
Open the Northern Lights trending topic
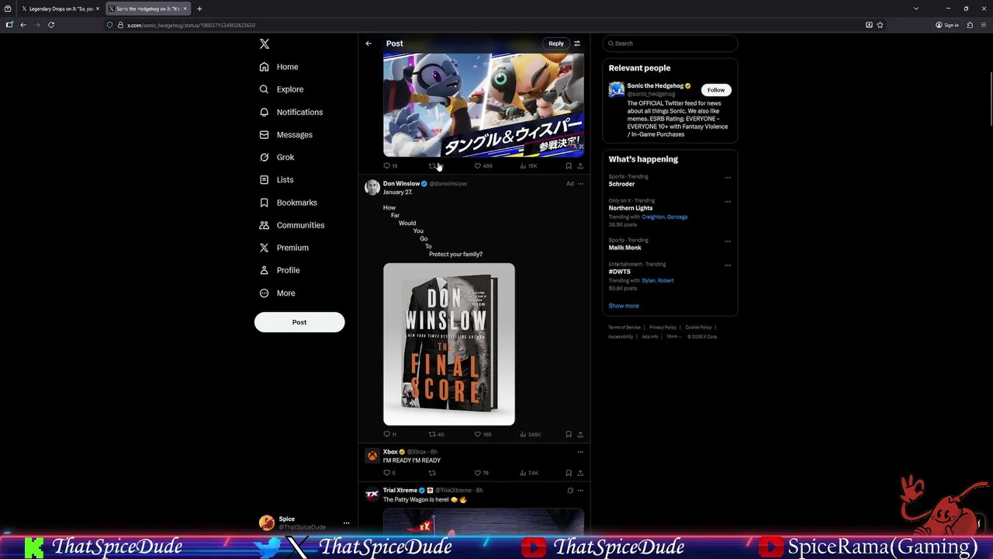[631, 208]
